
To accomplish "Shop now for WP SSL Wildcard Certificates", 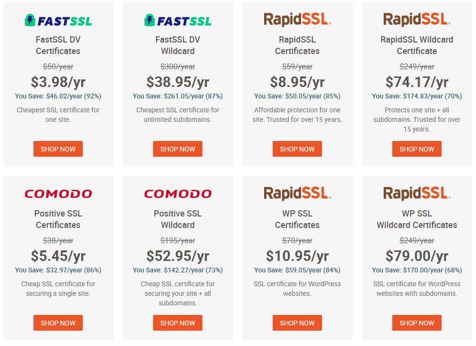I will tap(417, 323).
